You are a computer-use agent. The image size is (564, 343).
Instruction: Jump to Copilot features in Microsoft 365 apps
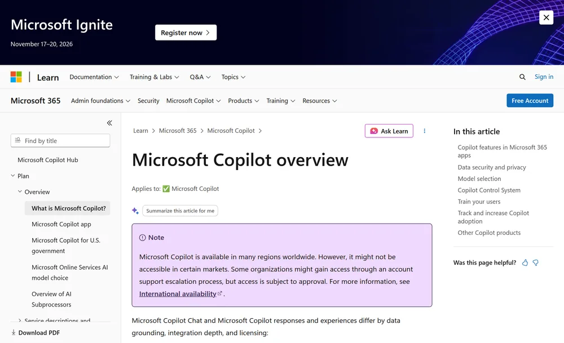(502, 151)
